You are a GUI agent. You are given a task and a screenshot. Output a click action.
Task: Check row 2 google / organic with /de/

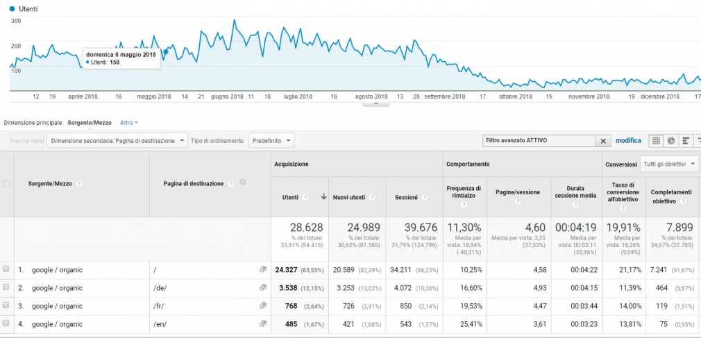(6, 288)
